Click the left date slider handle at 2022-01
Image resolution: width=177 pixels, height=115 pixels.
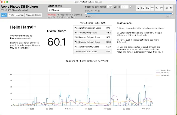point(86,14)
